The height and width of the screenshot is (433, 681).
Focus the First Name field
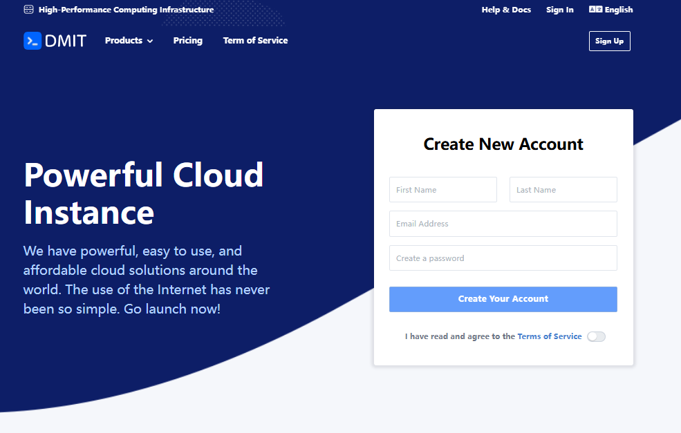442,190
